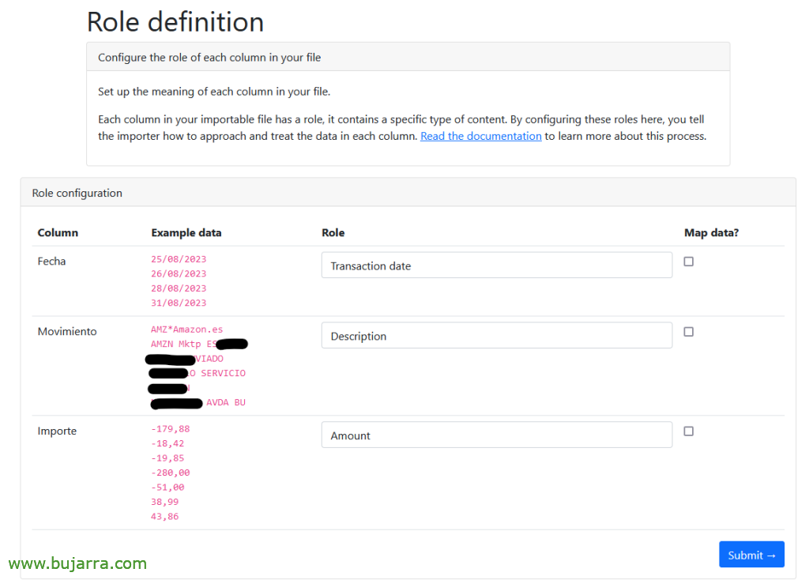
Task: Click the 25/08/2023 example date value
Action: pyautogui.click(x=179, y=259)
